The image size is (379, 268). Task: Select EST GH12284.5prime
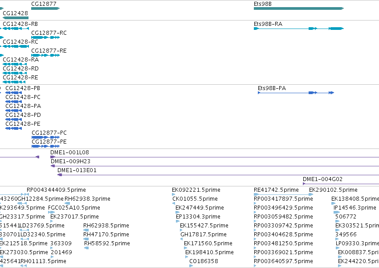click(41, 199)
